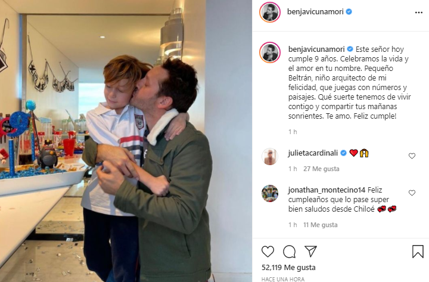View the 11 Me gusta likes
The width and height of the screenshot is (429, 282).
[x=321, y=225]
